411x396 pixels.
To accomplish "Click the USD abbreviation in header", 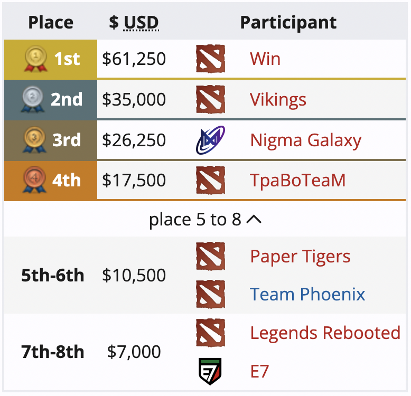I will [x=141, y=23].
